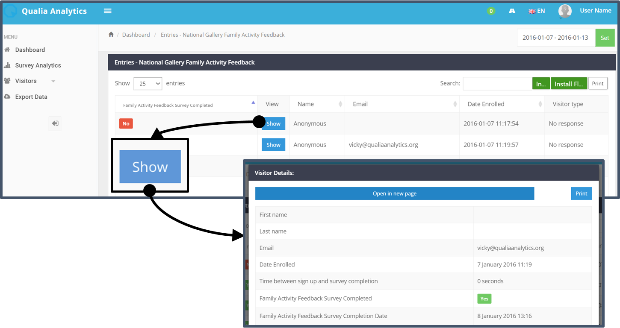The width and height of the screenshot is (620, 328).
Task: Open the EN language selector
Action: coord(537,11)
